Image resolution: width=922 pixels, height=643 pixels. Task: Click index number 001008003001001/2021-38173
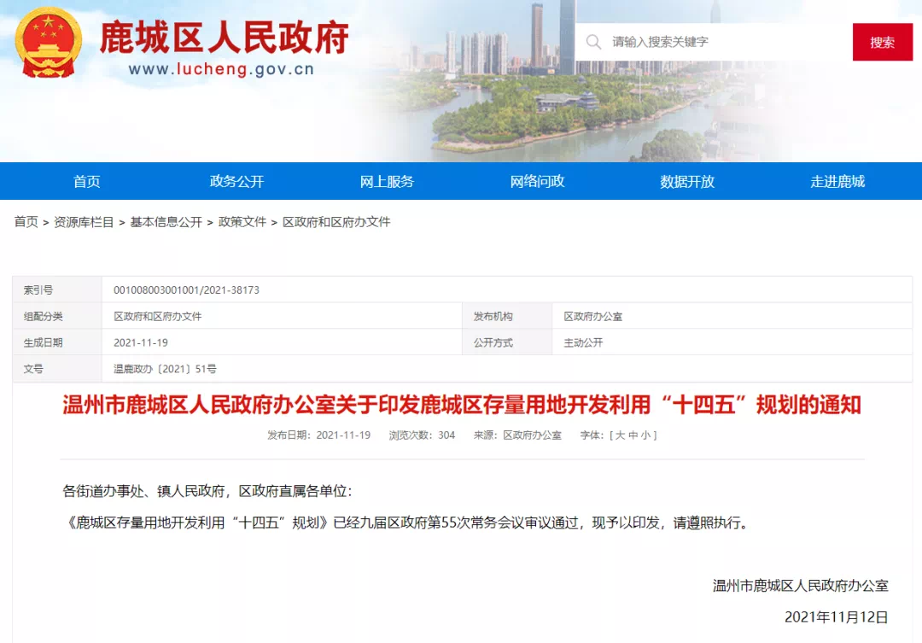[x=186, y=290]
